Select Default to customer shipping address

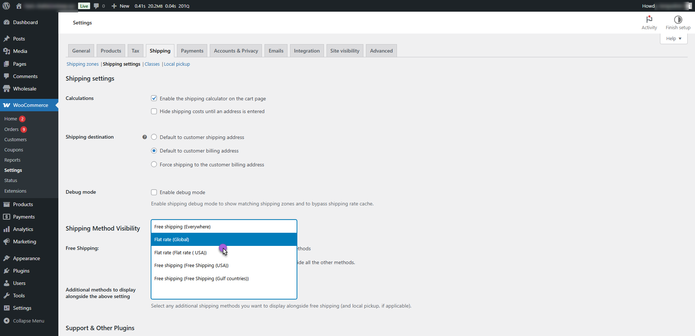[x=154, y=137]
